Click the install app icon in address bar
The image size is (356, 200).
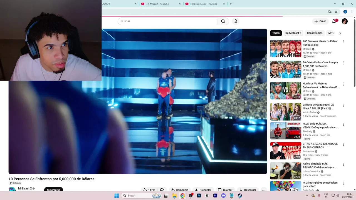coord(330,12)
